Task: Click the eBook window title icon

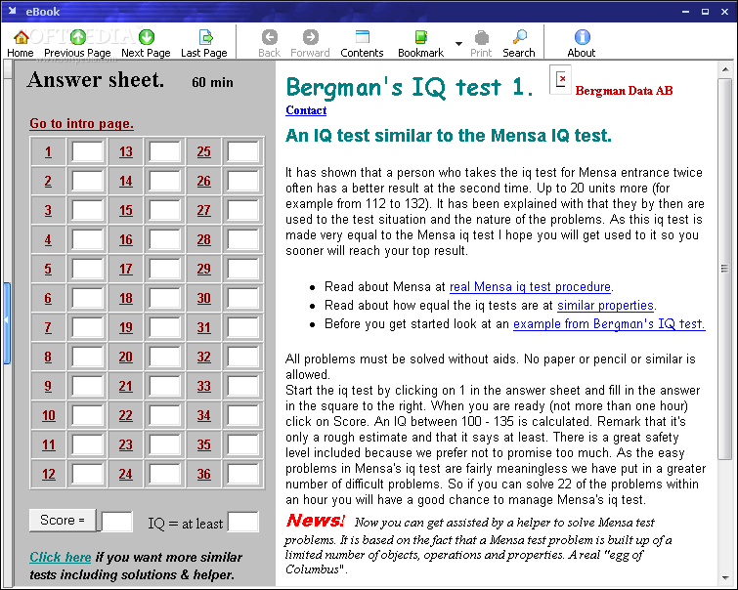Action: (x=13, y=11)
